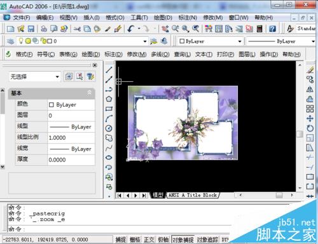Switch to the ANSI A Title Block tab
The width and height of the screenshot is (318, 244).
[x=193, y=195]
